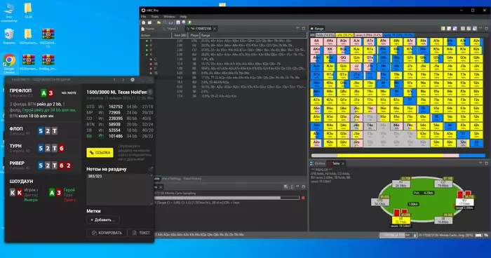Switch to the Home tab in HRC
This screenshot has width=491, height=258.
[x=148, y=29]
